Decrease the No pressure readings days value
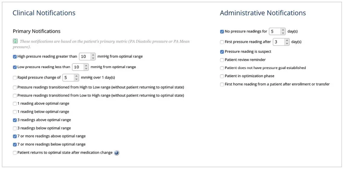 click(x=283, y=33)
